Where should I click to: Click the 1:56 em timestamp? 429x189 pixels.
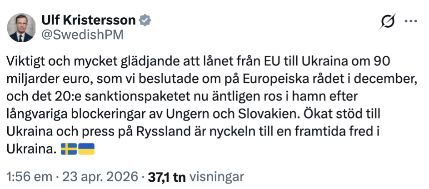coord(27,176)
